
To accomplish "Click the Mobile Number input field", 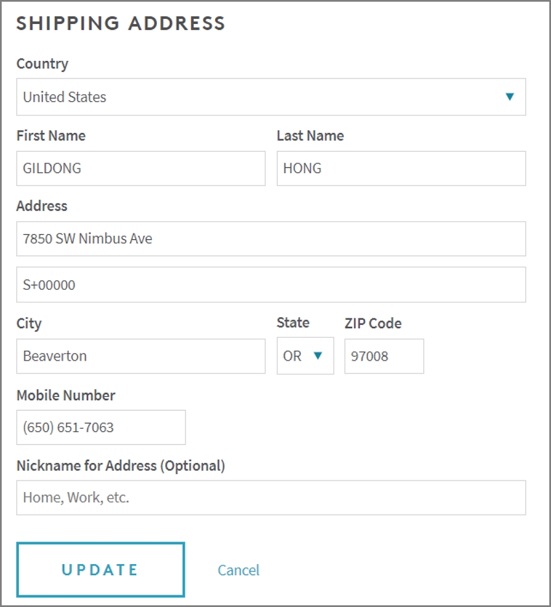I will click(x=101, y=427).
